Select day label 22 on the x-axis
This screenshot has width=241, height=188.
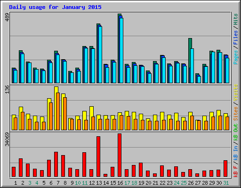(x=162, y=183)
